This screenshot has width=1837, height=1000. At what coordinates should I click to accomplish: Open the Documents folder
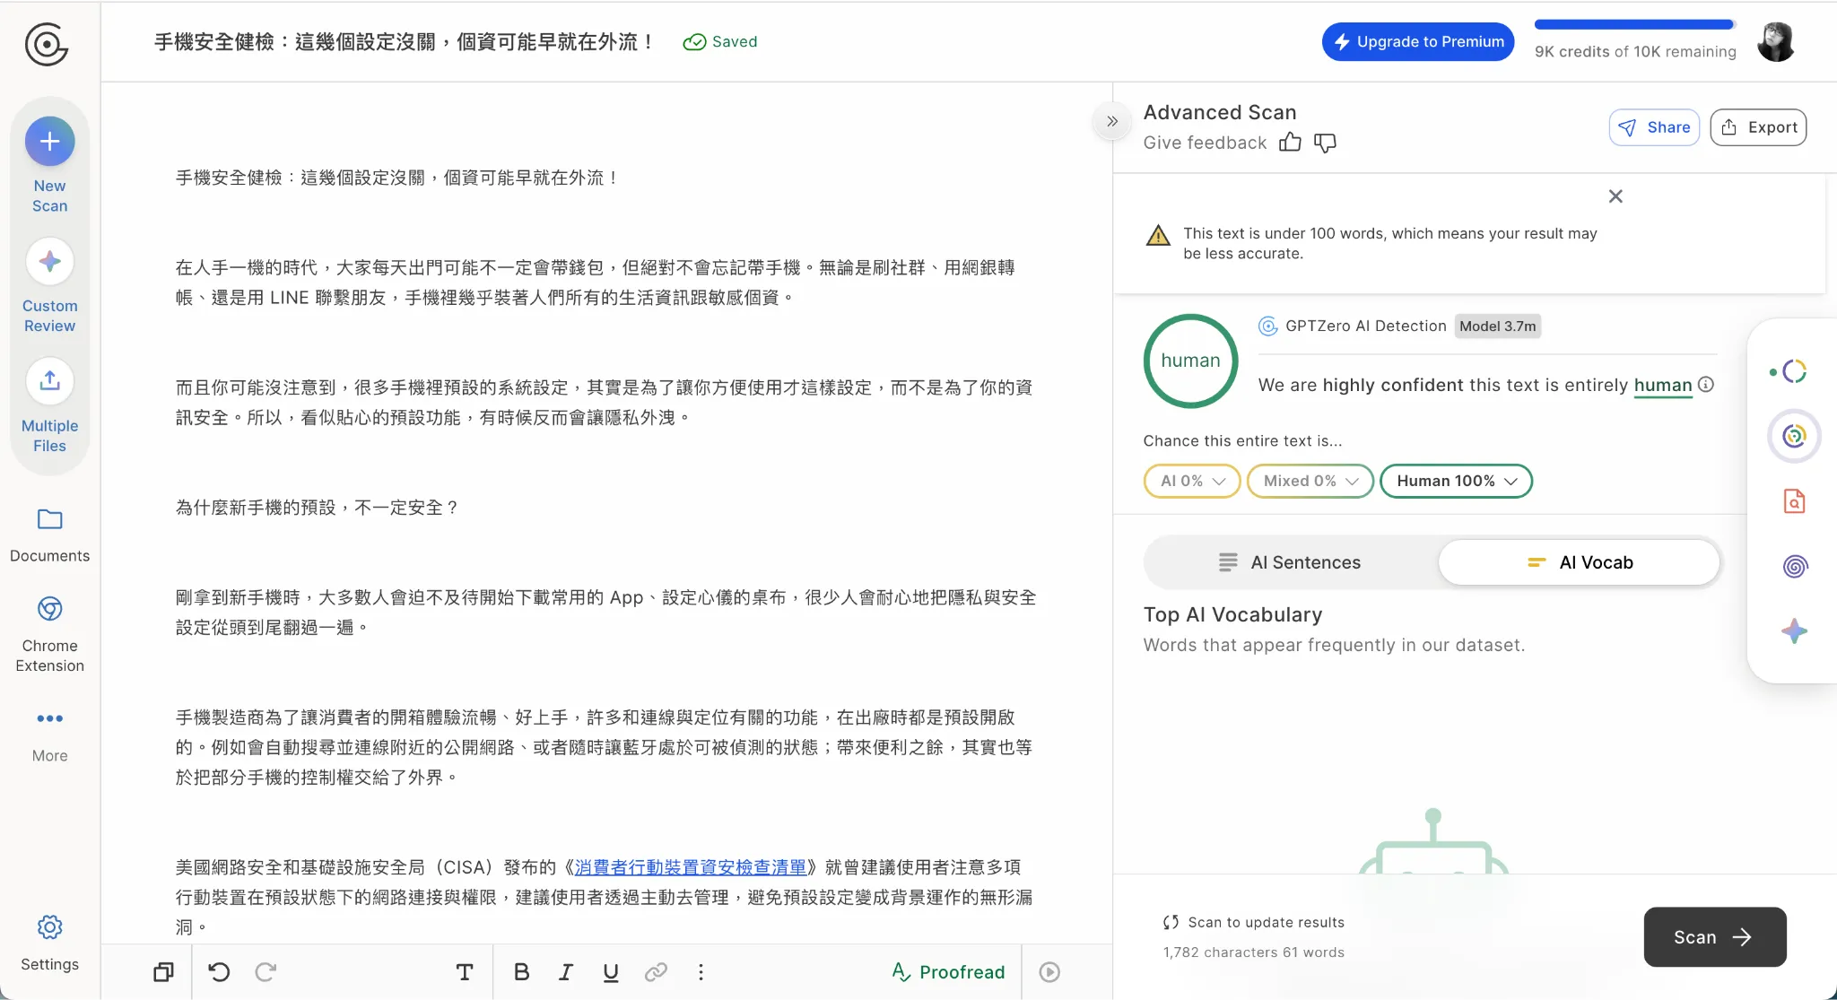(x=49, y=535)
